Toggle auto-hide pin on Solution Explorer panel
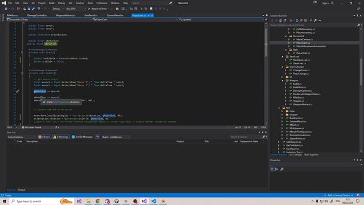 pyautogui.click(x=358, y=15)
